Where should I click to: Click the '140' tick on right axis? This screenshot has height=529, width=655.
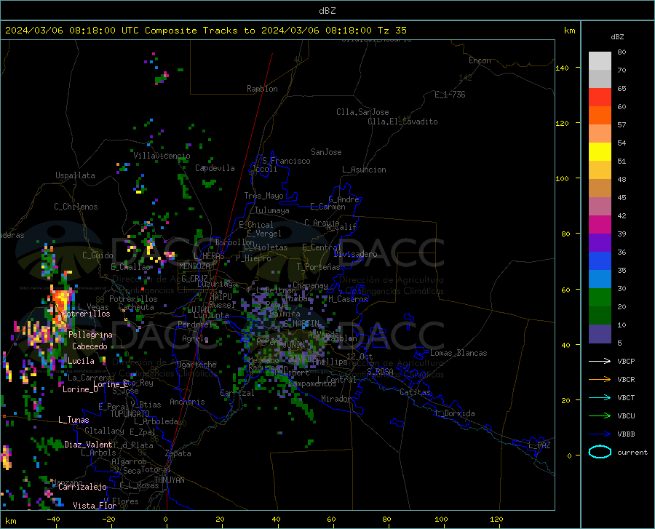click(562, 68)
